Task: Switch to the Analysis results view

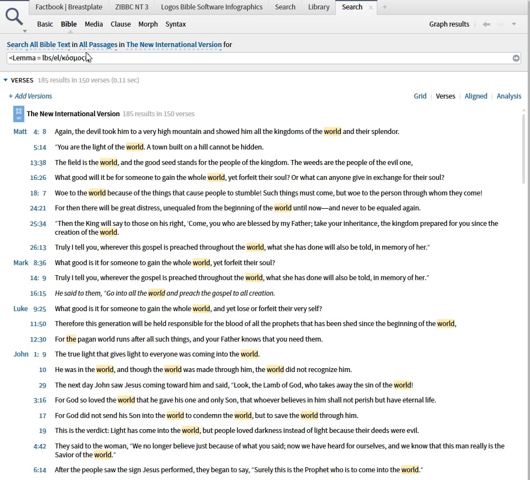Action: click(509, 96)
